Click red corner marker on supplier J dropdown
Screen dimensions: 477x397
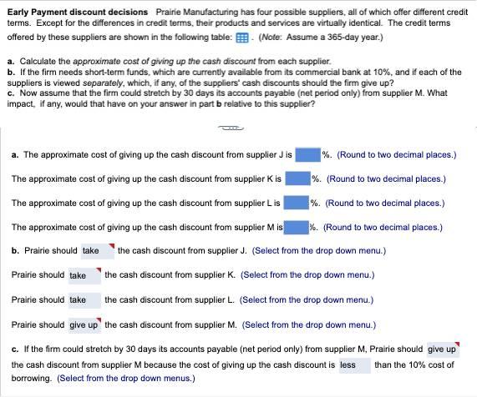point(112,245)
